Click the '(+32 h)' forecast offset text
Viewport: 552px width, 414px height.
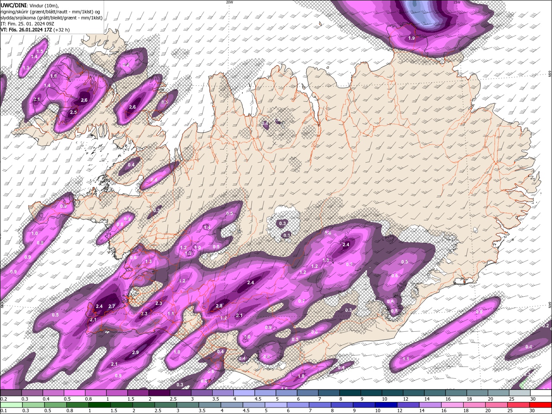tap(61, 30)
